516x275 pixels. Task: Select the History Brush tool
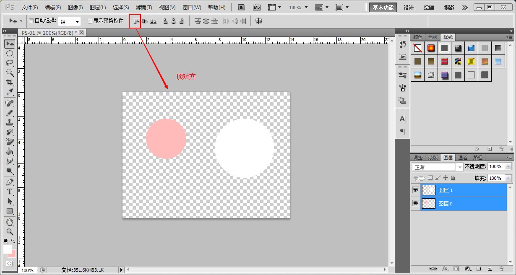[x=10, y=132]
